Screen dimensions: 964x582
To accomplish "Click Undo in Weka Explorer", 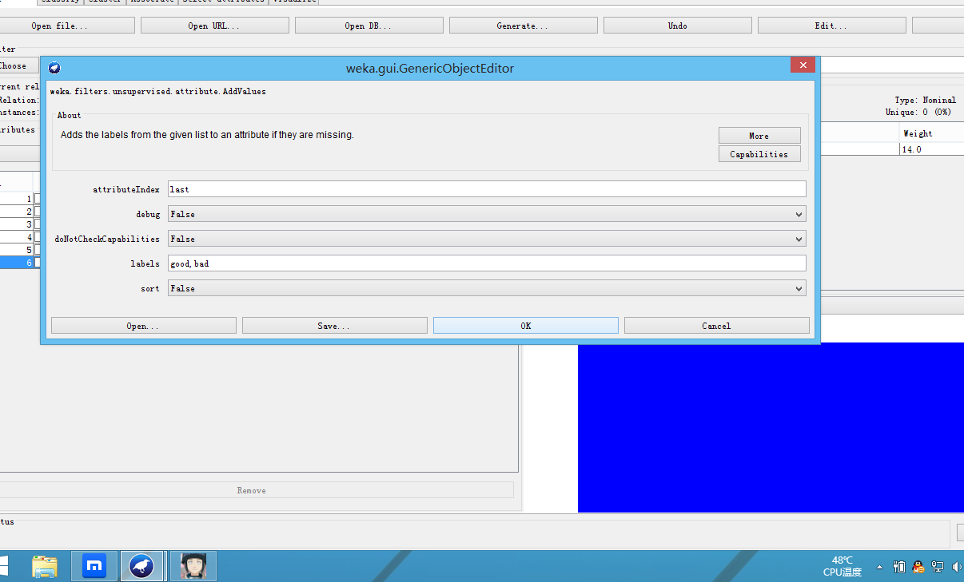I will 677,26.
